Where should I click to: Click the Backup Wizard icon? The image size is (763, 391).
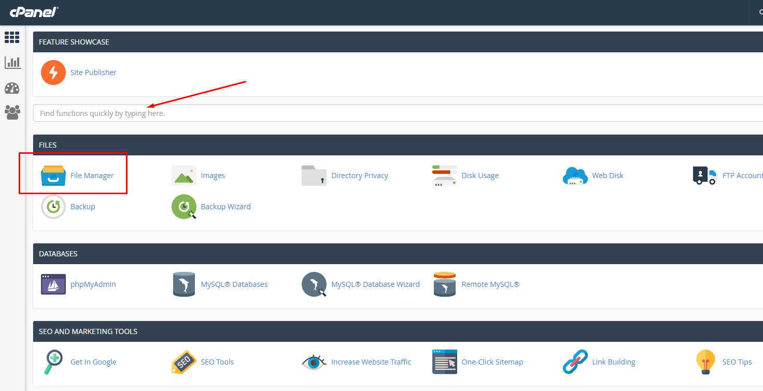coord(184,207)
